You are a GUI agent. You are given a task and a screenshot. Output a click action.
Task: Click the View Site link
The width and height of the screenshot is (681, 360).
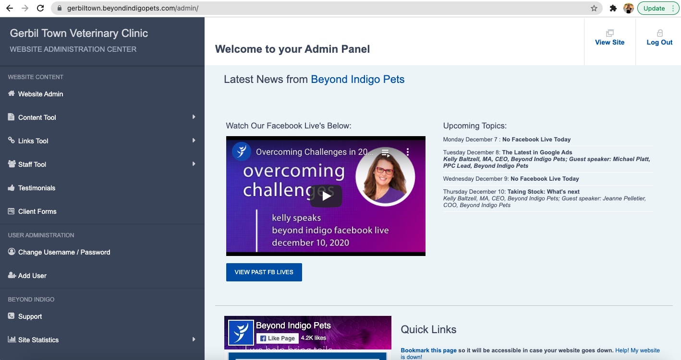[610, 42]
